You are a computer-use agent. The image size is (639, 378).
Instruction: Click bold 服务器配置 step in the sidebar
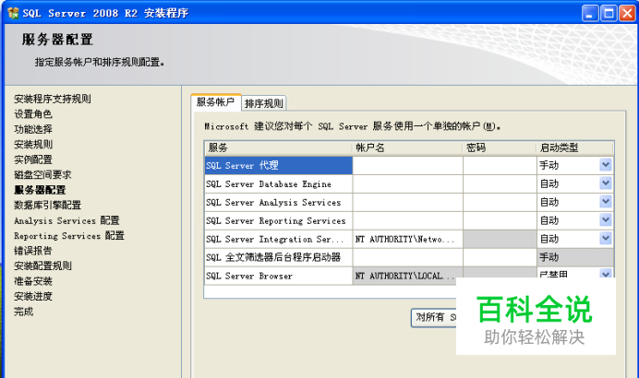coord(40,190)
